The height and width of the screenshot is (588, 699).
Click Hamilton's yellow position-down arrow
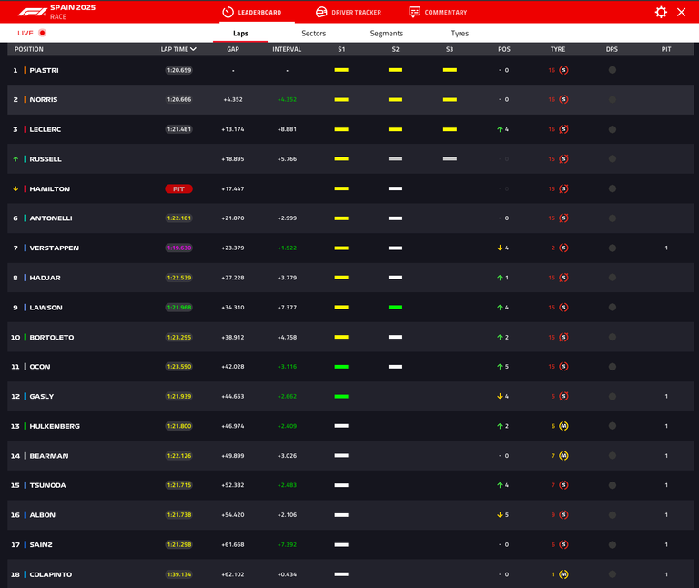point(15,188)
